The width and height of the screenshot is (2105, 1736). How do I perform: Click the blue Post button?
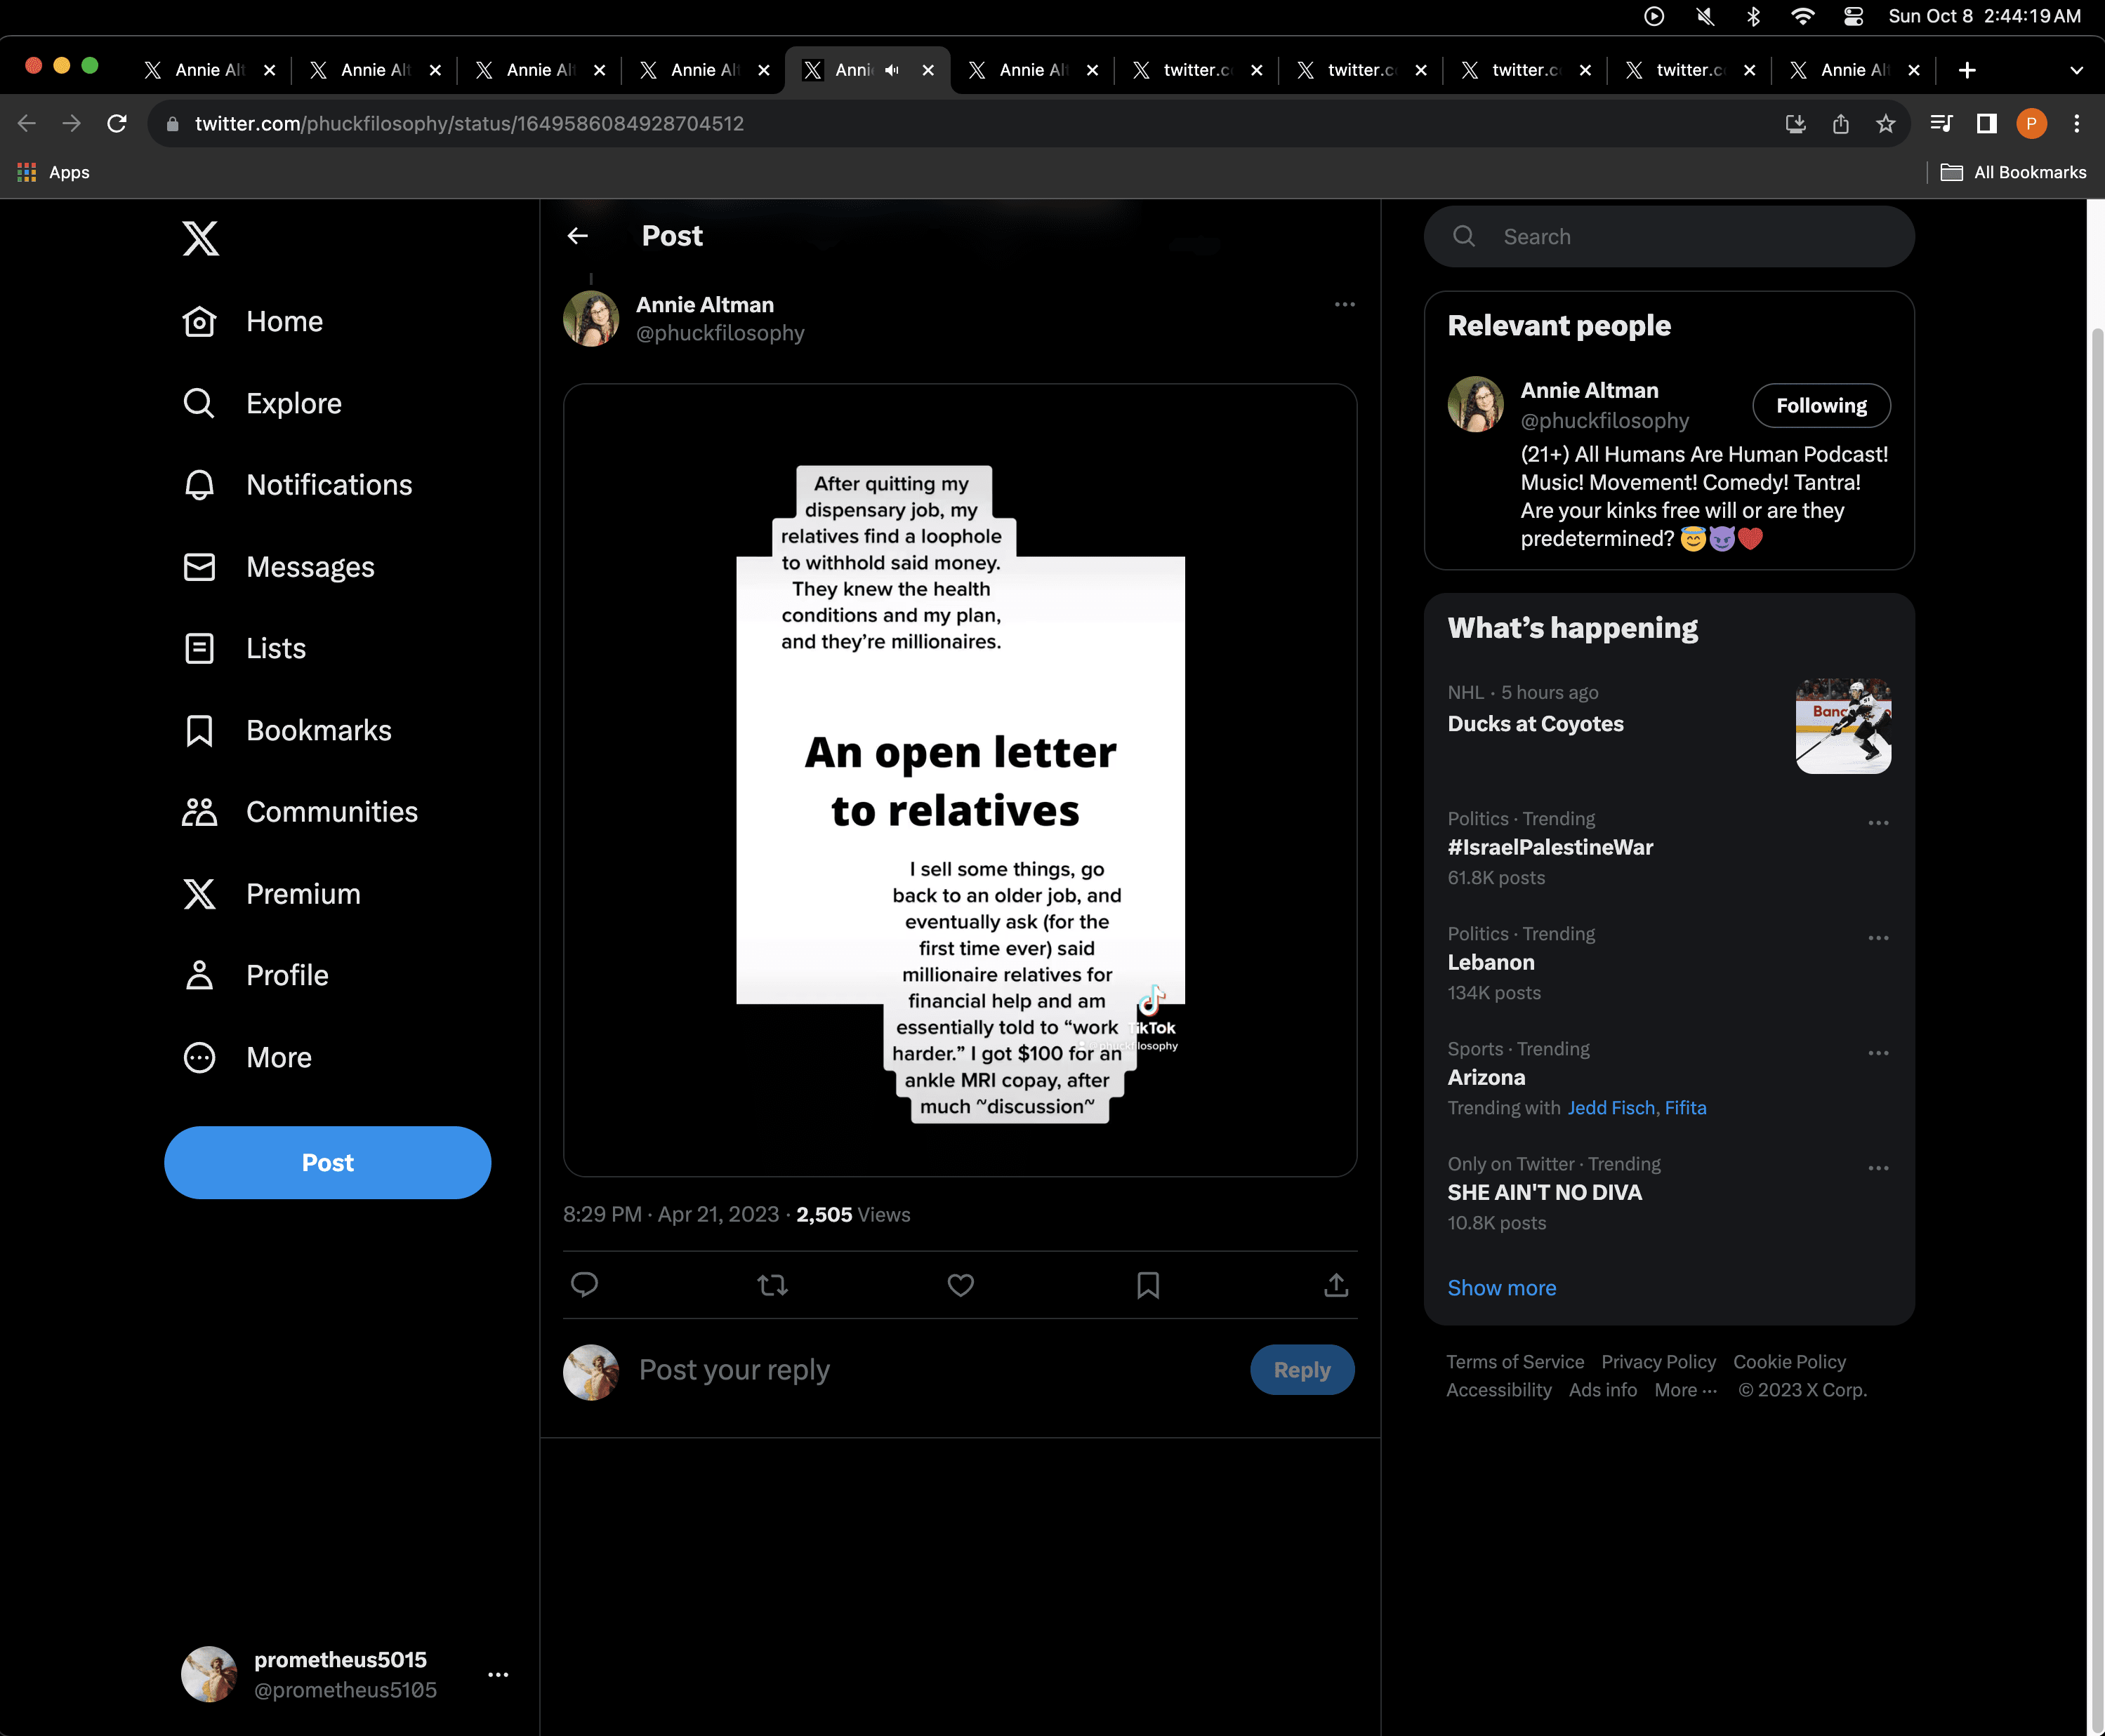[327, 1162]
